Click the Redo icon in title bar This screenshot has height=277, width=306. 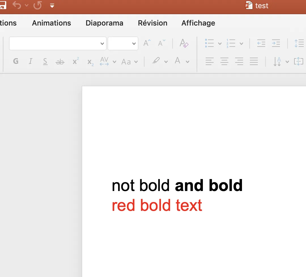click(x=37, y=5)
